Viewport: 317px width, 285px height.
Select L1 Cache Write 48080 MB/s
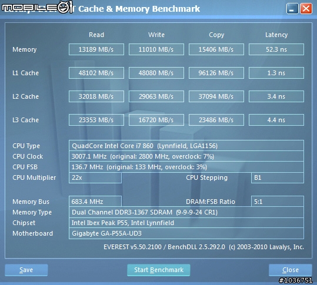click(x=156, y=73)
